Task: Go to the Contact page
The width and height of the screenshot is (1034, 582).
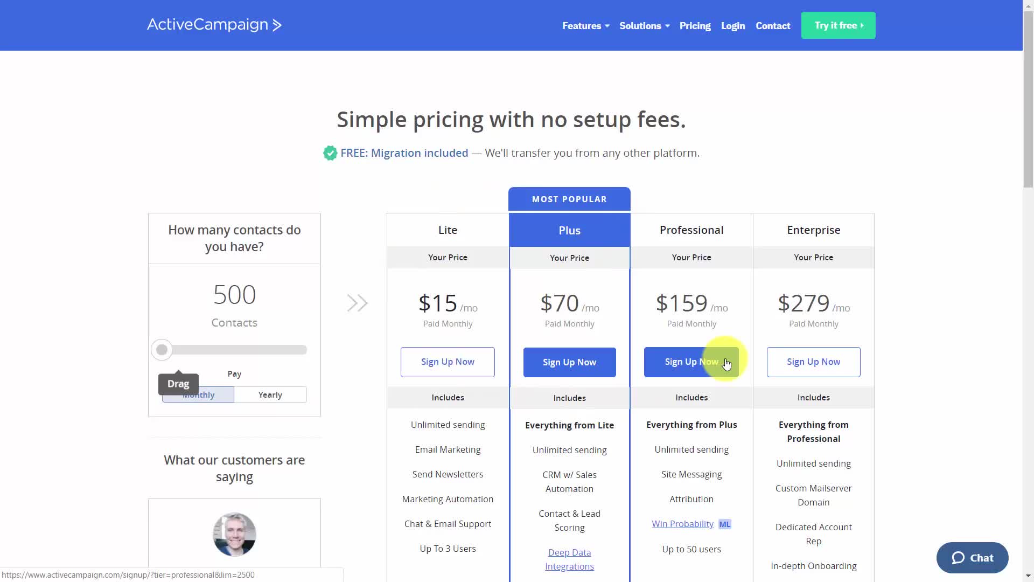Action: (773, 25)
